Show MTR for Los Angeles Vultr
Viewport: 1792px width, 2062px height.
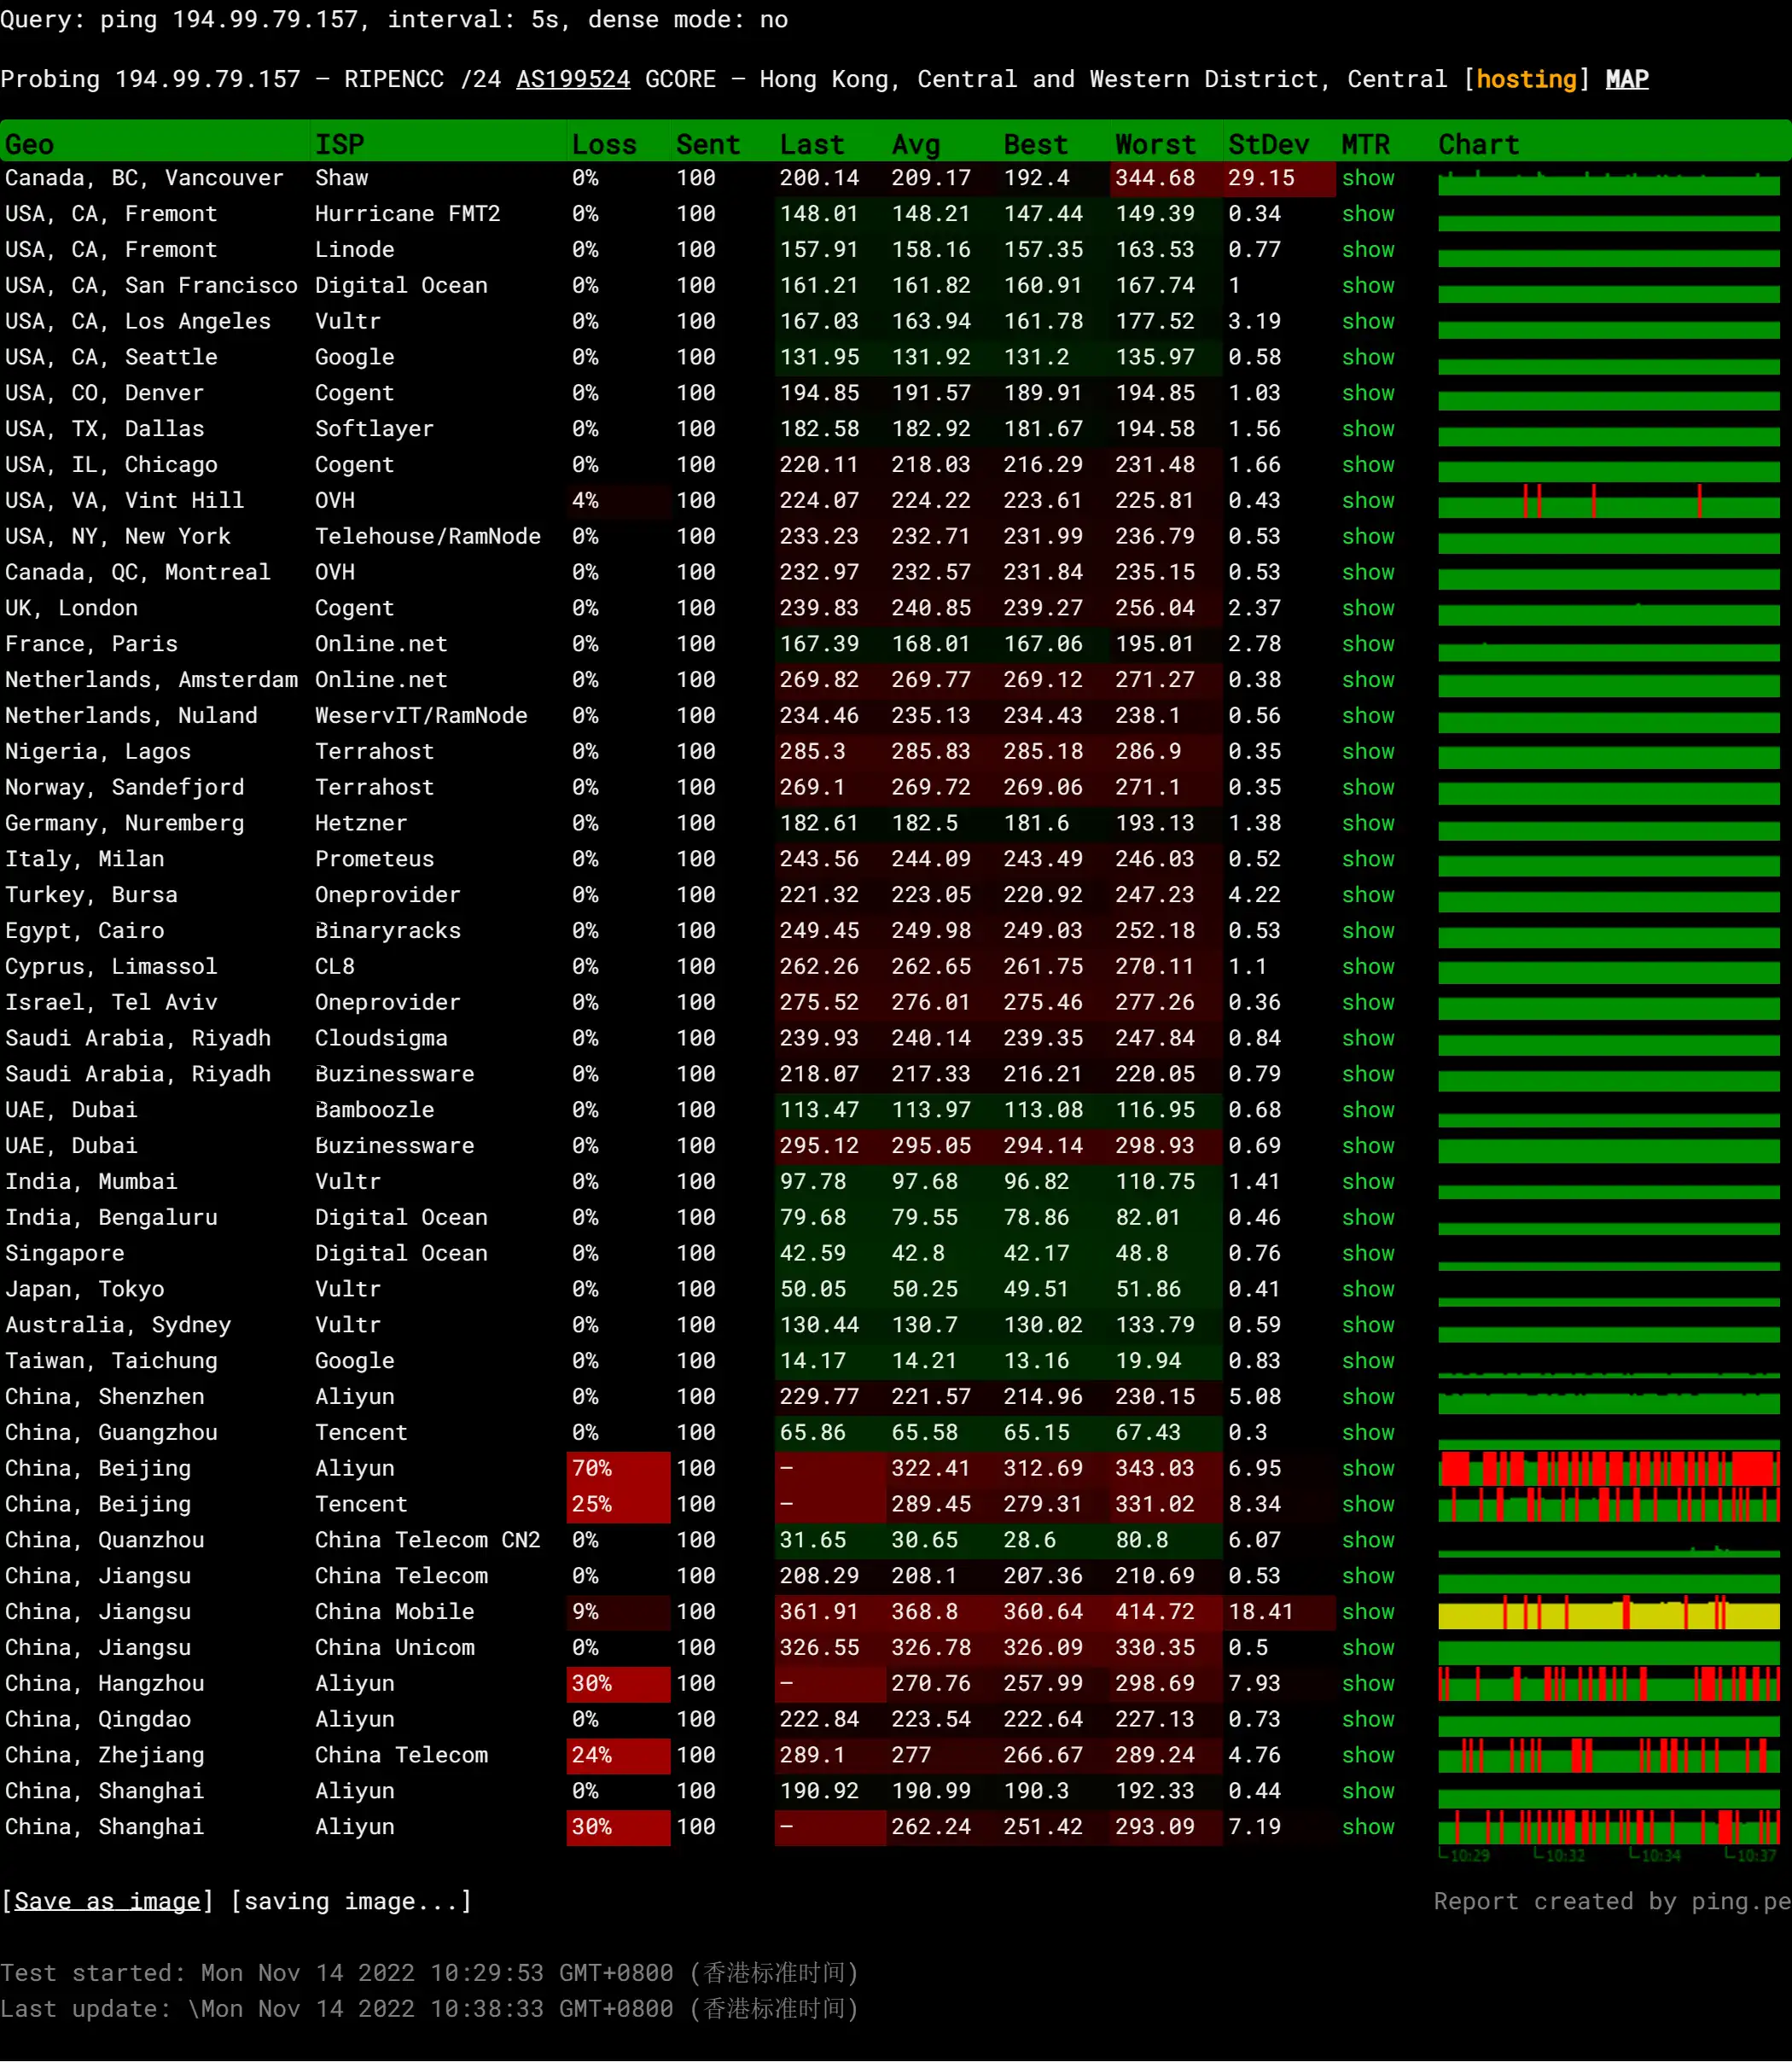1368,322
